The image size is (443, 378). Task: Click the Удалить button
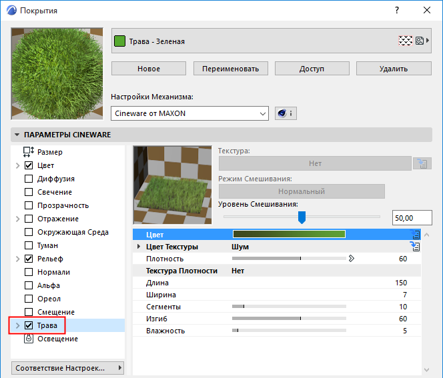394,68
